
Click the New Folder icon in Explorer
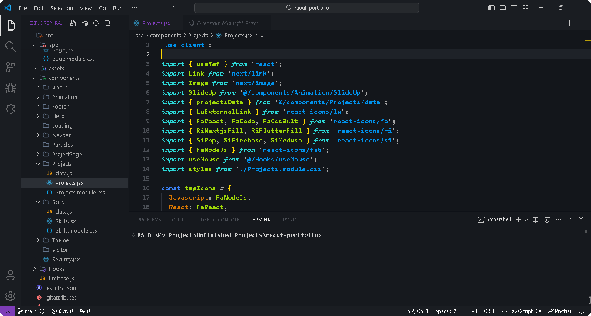[84, 23]
